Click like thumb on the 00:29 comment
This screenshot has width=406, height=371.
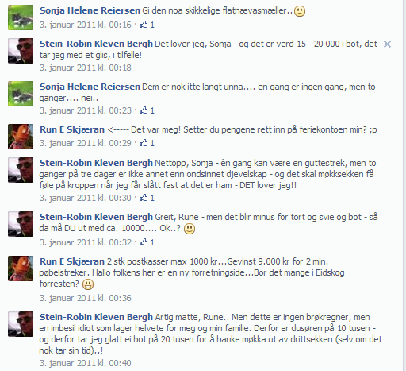pos(144,143)
